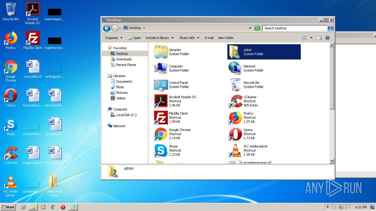This screenshot has height=211, width=376.
Task: Open the Libraries system folder icon
Action: (161, 52)
